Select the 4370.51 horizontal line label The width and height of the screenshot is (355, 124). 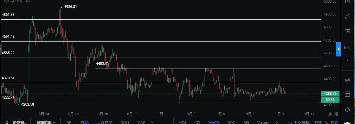pyautogui.click(x=8, y=78)
